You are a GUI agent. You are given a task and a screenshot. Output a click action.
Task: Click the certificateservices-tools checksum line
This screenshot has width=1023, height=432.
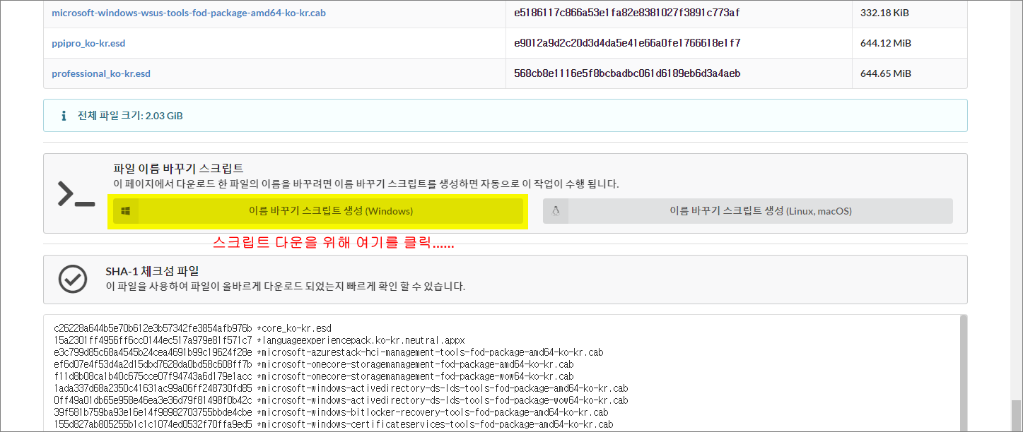click(x=333, y=424)
